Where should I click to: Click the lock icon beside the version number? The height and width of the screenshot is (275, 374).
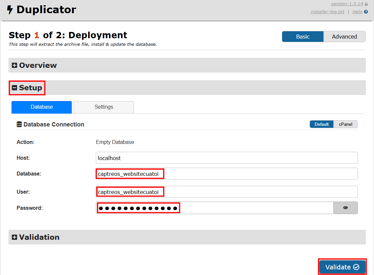pyautogui.click(x=366, y=4)
